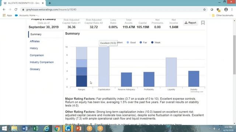
Task: Click the Chrome extension icon beside profile
Action: point(218,10)
